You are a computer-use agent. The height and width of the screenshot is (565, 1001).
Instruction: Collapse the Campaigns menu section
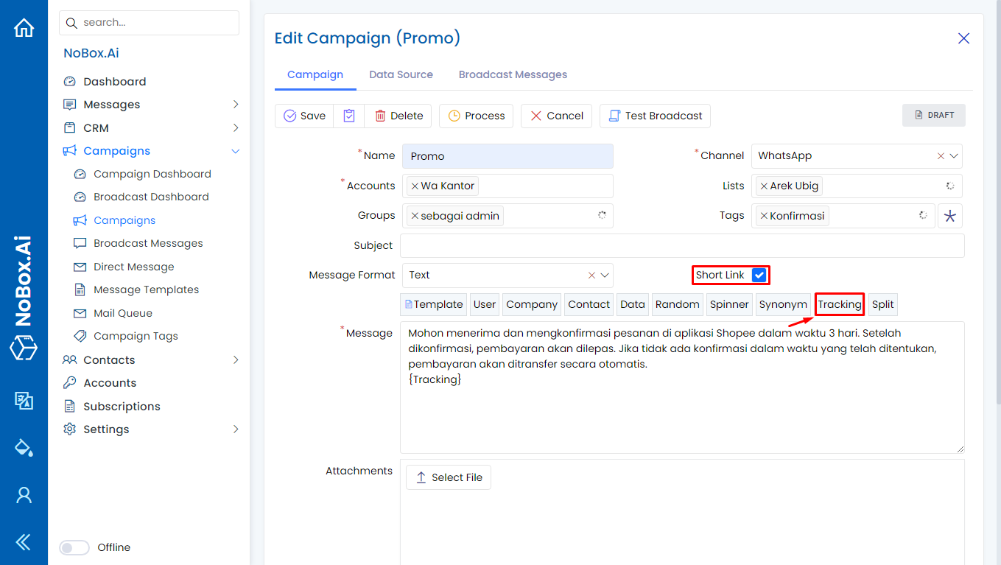(x=236, y=151)
